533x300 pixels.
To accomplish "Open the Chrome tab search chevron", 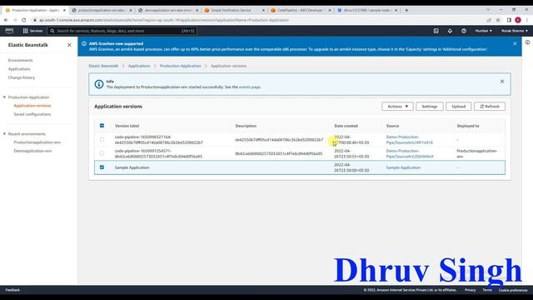I will (488, 10).
